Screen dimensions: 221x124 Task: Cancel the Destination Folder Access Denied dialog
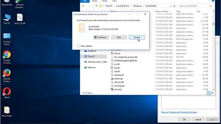click(137, 37)
